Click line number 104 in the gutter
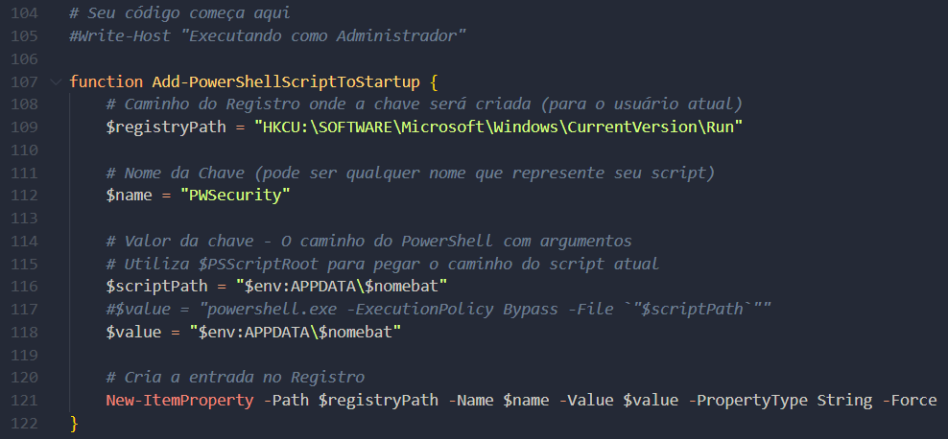Viewport: 948px width, 439px height. pos(23,16)
